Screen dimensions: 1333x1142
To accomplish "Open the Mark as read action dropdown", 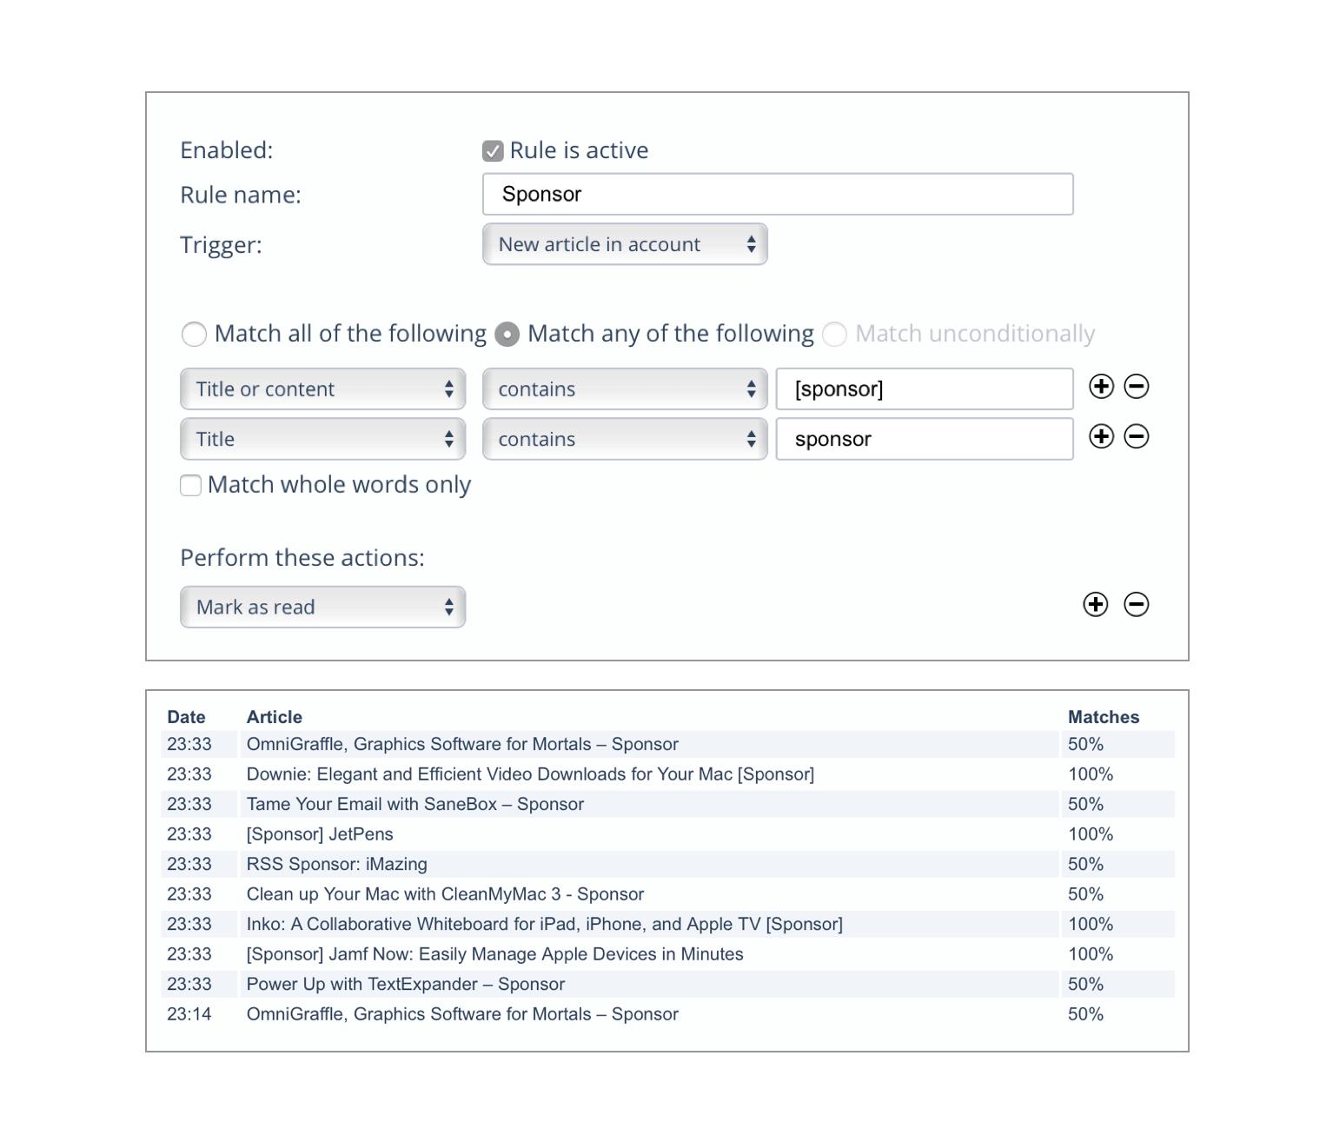I will 322,607.
